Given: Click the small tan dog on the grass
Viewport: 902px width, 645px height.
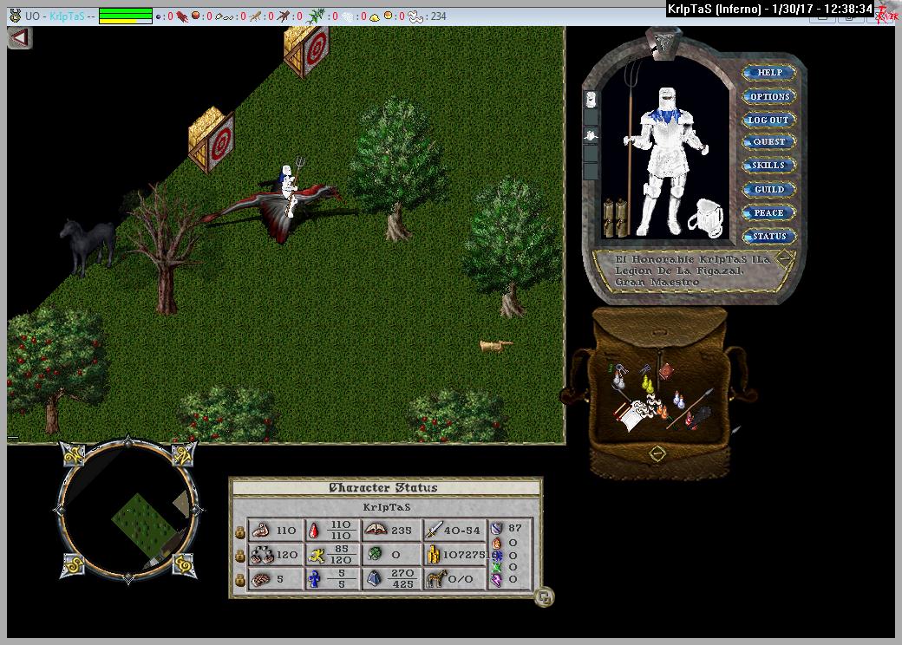Looking at the screenshot, I should tap(494, 345).
